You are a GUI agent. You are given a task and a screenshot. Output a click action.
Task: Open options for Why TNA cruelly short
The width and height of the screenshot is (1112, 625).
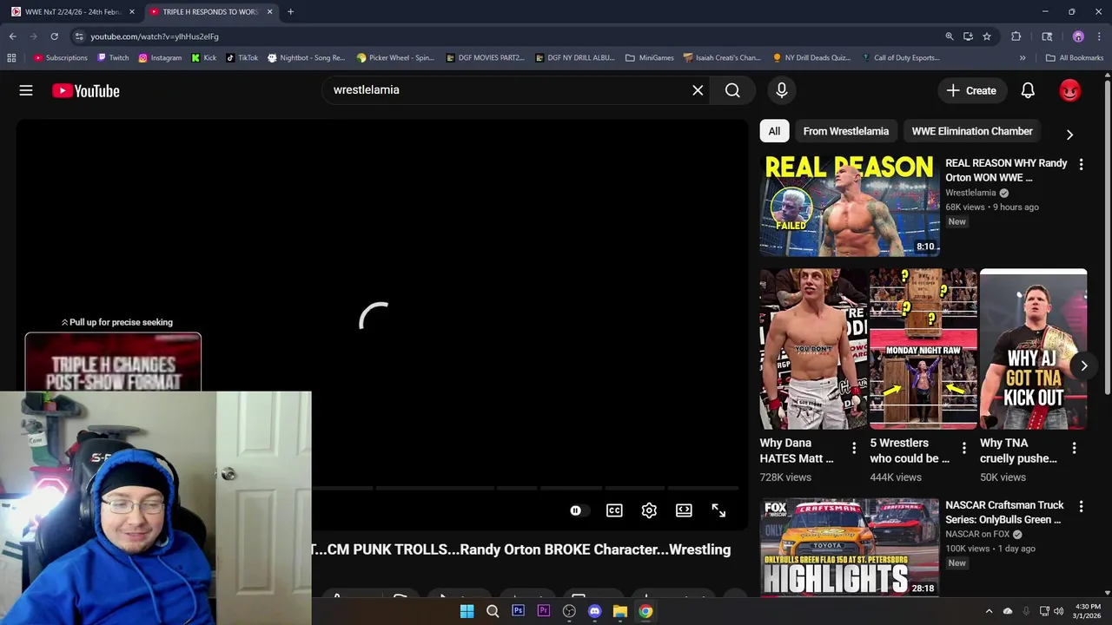point(1074,448)
